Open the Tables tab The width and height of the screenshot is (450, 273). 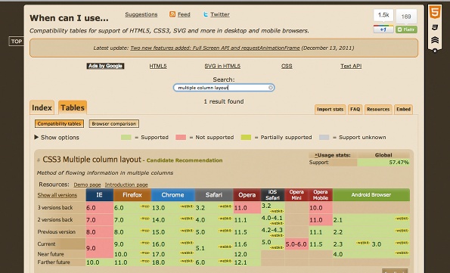pyautogui.click(x=73, y=107)
